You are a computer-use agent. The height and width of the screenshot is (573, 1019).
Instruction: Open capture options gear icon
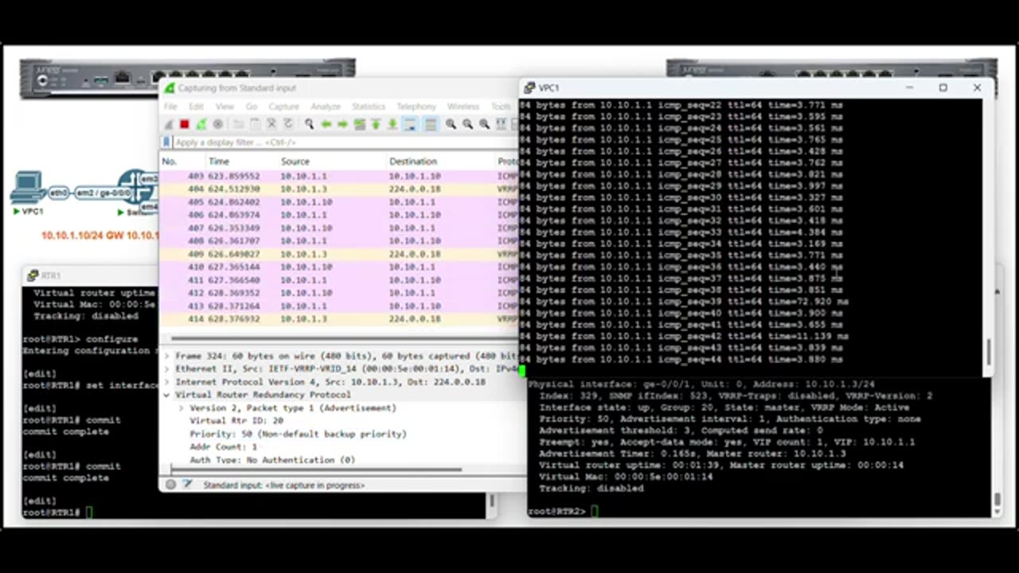(218, 124)
